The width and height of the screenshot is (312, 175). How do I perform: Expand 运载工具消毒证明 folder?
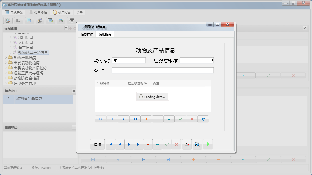(x=6, y=73)
